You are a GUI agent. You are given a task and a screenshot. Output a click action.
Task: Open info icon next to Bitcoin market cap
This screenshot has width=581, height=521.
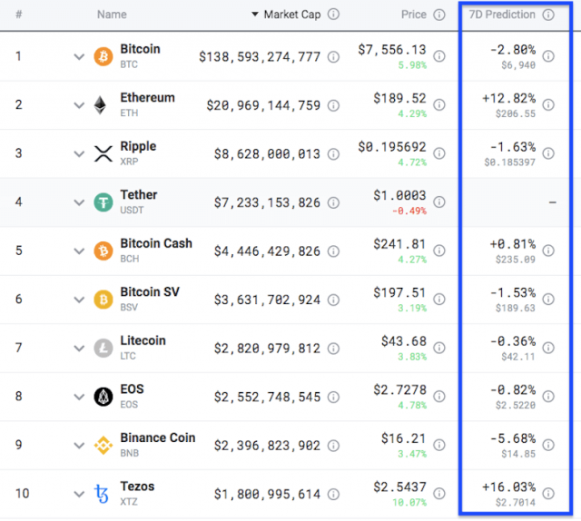(x=333, y=56)
